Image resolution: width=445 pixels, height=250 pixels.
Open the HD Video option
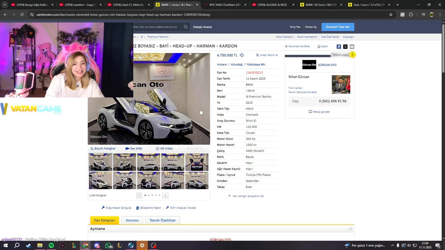164,149
